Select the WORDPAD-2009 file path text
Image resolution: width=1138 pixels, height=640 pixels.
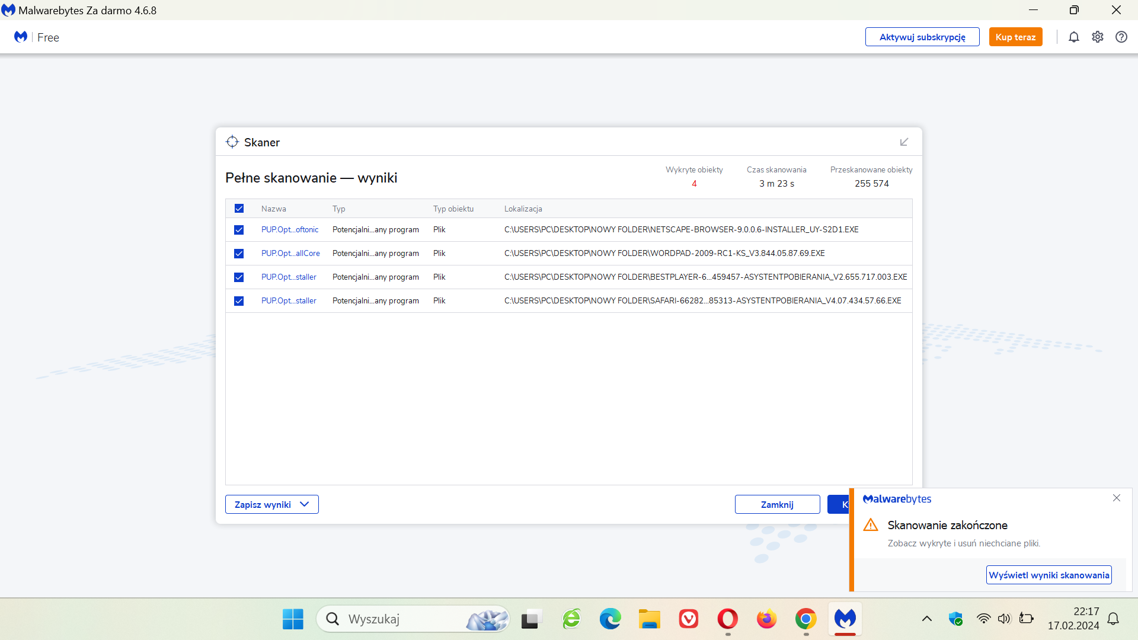tap(664, 254)
